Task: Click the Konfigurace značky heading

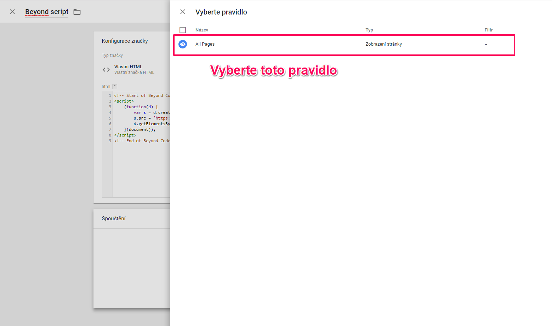Action: click(x=125, y=41)
